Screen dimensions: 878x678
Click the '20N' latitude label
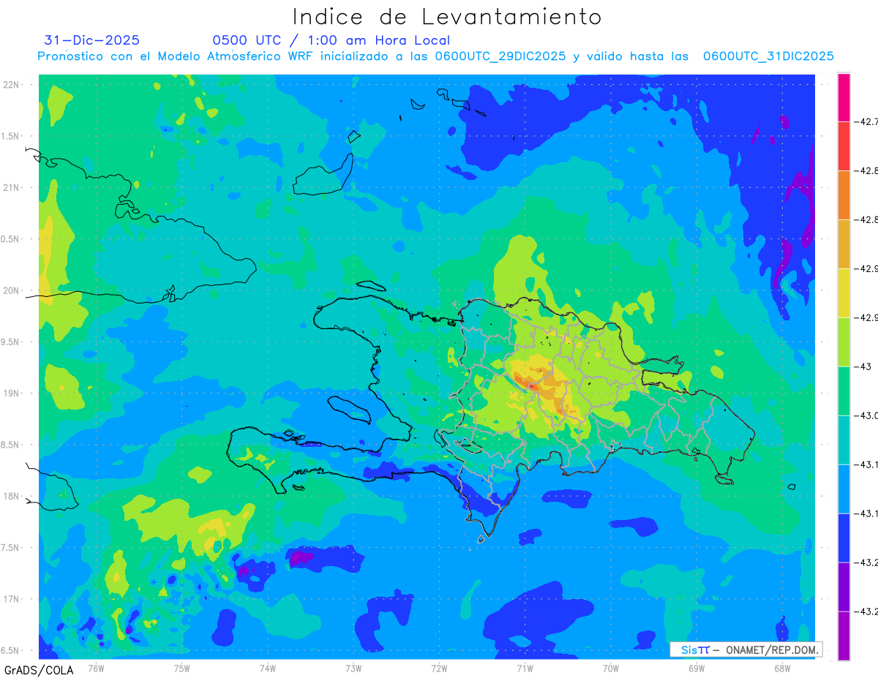point(12,290)
